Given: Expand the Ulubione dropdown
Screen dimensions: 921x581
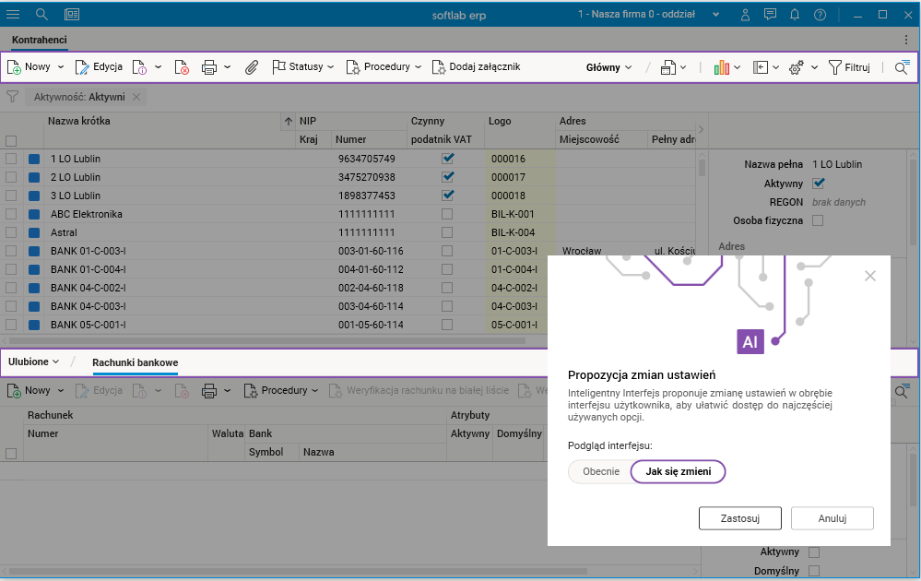Looking at the screenshot, I should [x=34, y=362].
